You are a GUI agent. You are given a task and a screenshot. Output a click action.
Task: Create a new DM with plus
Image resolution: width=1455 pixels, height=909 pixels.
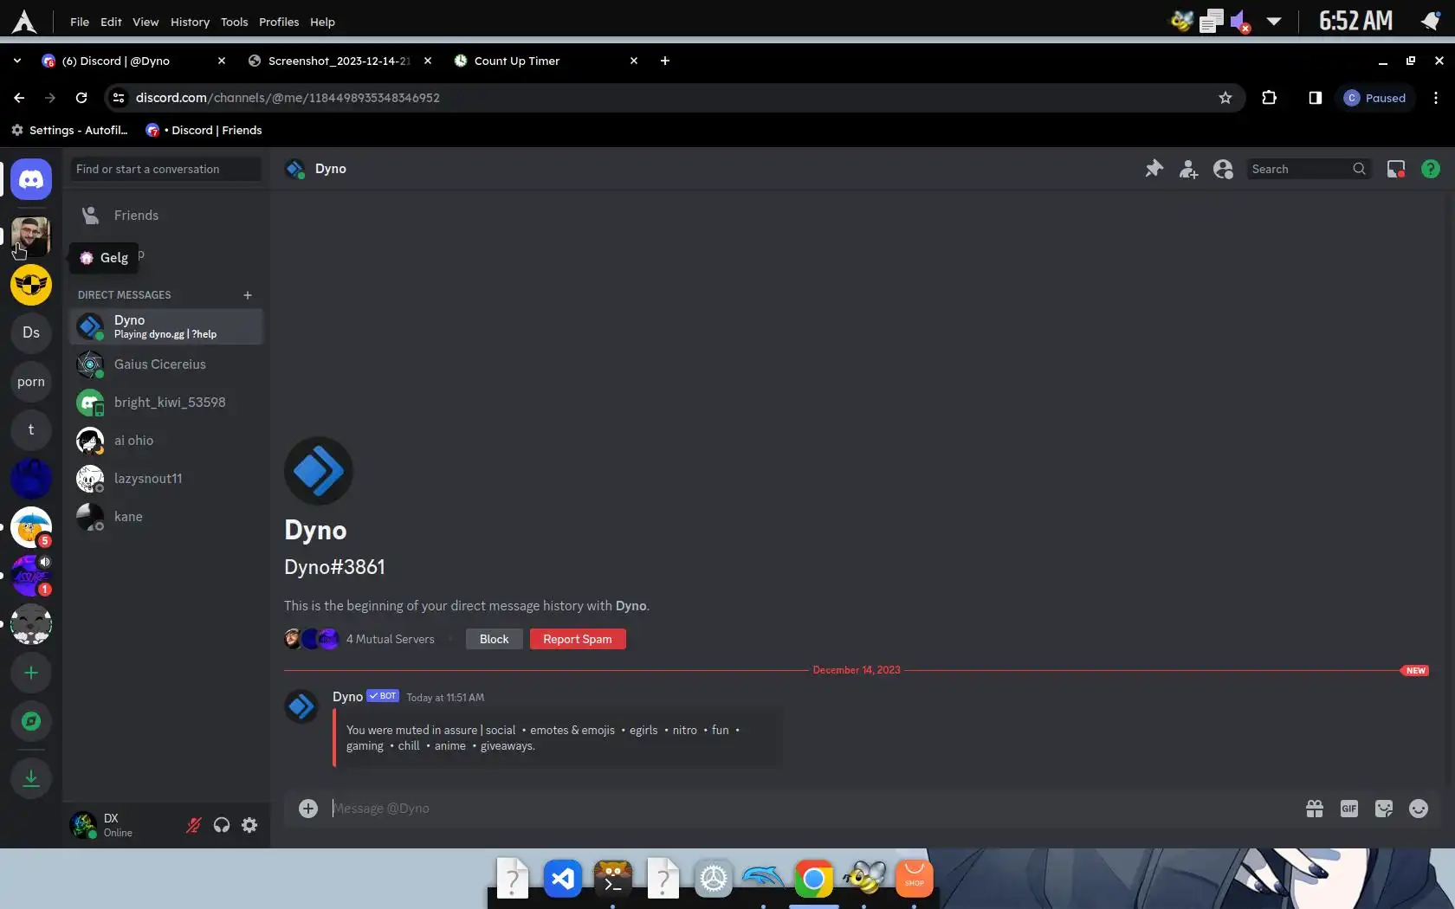point(248,295)
